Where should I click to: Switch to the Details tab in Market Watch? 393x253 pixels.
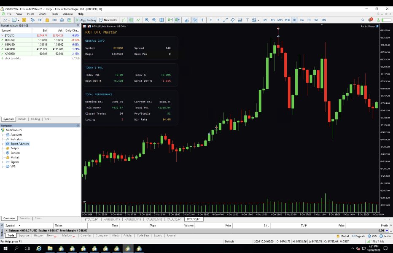point(22,119)
